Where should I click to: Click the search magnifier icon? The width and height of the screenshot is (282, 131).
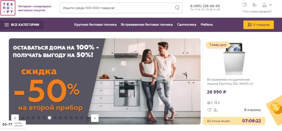click(177, 8)
